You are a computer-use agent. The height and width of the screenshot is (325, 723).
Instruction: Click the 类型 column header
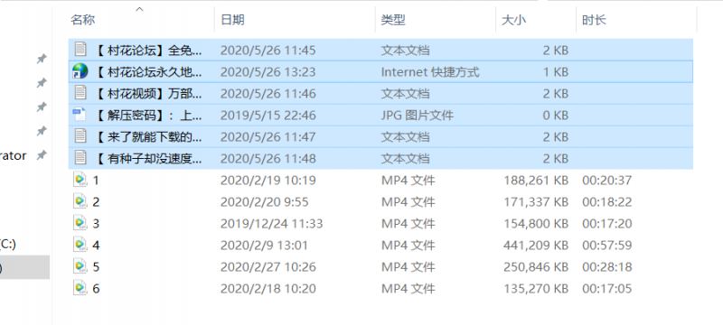coord(393,20)
